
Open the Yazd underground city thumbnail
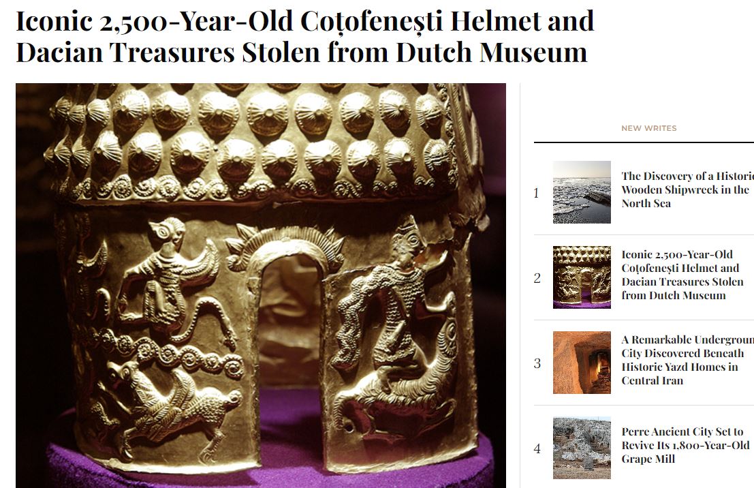(x=582, y=363)
